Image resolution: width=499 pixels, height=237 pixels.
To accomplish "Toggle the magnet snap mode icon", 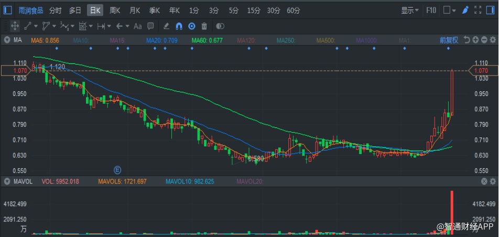I will pyautogui.click(x=179, y=26).
